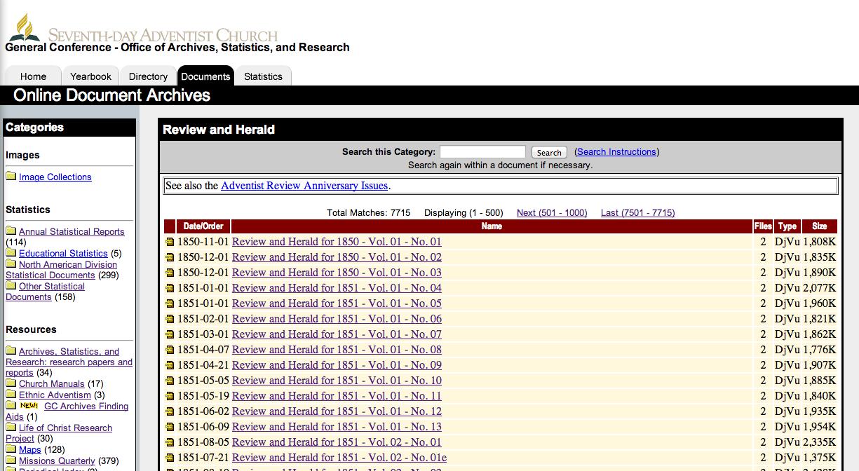Click the document icon for Vol. 01 - No. 01
Viewport: 859px width, 471px height.
(x=170, y=243)
